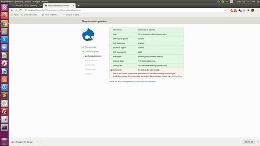The width and height of the screenshot is (260, 146).
Task: Bookmark this page with the star
Action: pyautogui.click(x=225, y=10)
